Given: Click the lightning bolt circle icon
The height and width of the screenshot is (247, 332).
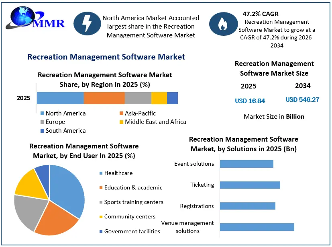Looking at the screenshot, I should point(87,24).
